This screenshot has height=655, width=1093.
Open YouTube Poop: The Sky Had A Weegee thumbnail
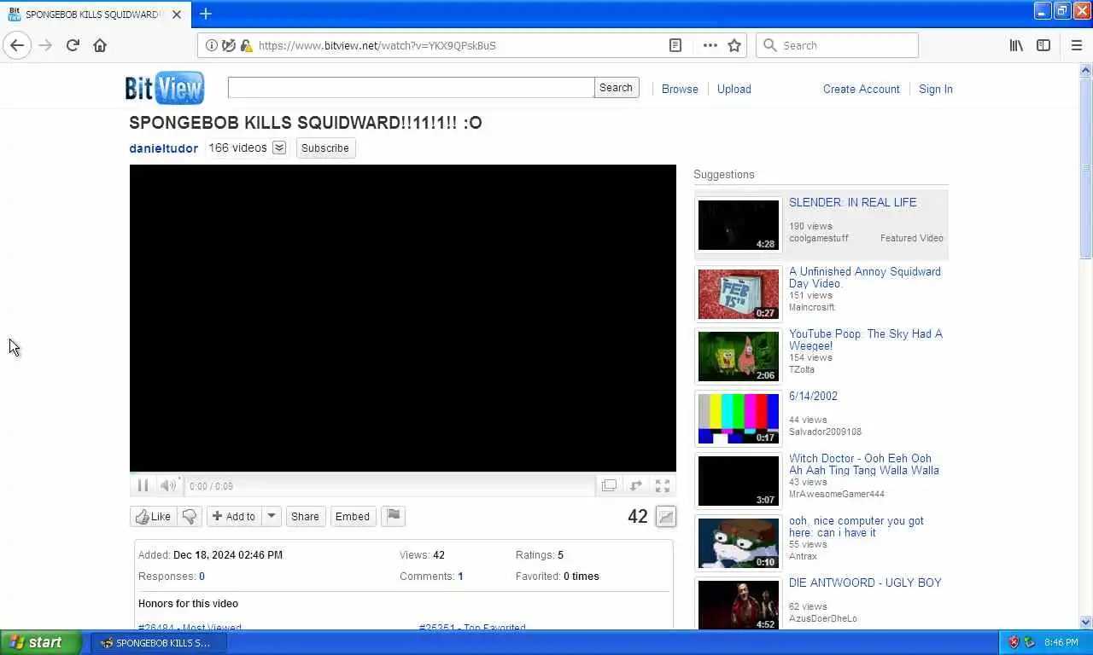739,356
